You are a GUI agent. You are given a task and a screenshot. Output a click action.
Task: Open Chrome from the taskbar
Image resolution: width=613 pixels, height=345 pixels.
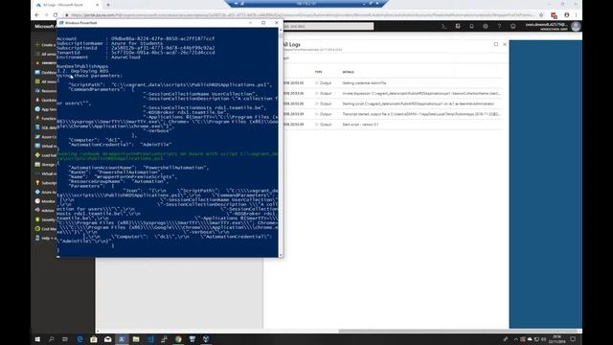(178, 339)
